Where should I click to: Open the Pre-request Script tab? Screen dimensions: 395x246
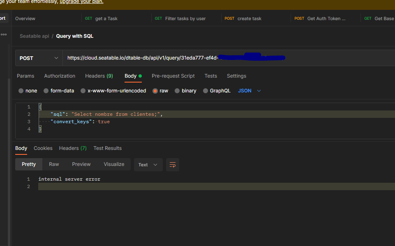tap(173, 76)
